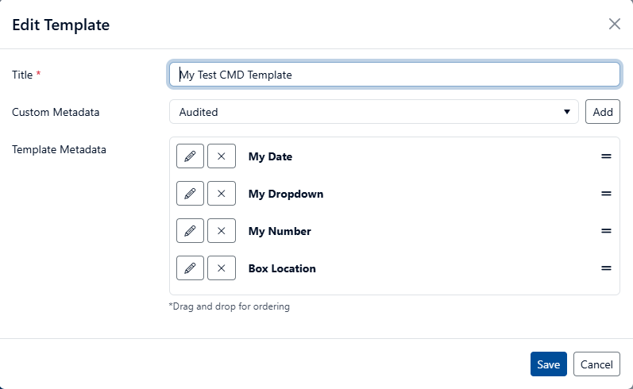Focus the Title input field

pyautogui.click(x=395, y=75)
